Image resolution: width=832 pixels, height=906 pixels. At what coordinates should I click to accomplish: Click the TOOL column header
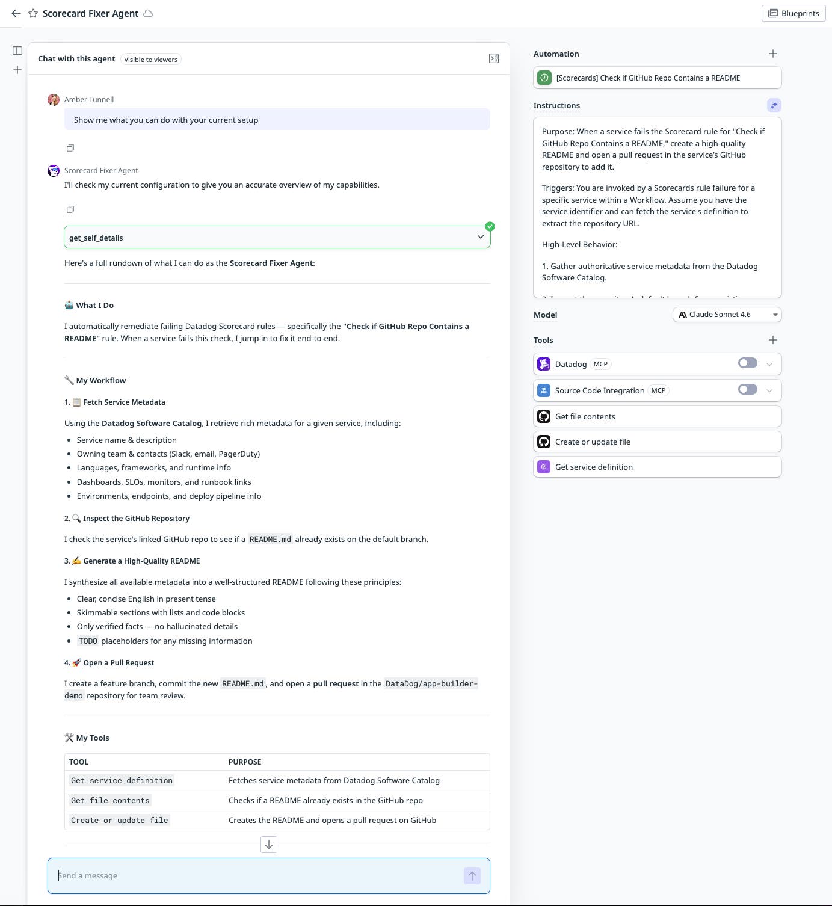tap(79, 762)
